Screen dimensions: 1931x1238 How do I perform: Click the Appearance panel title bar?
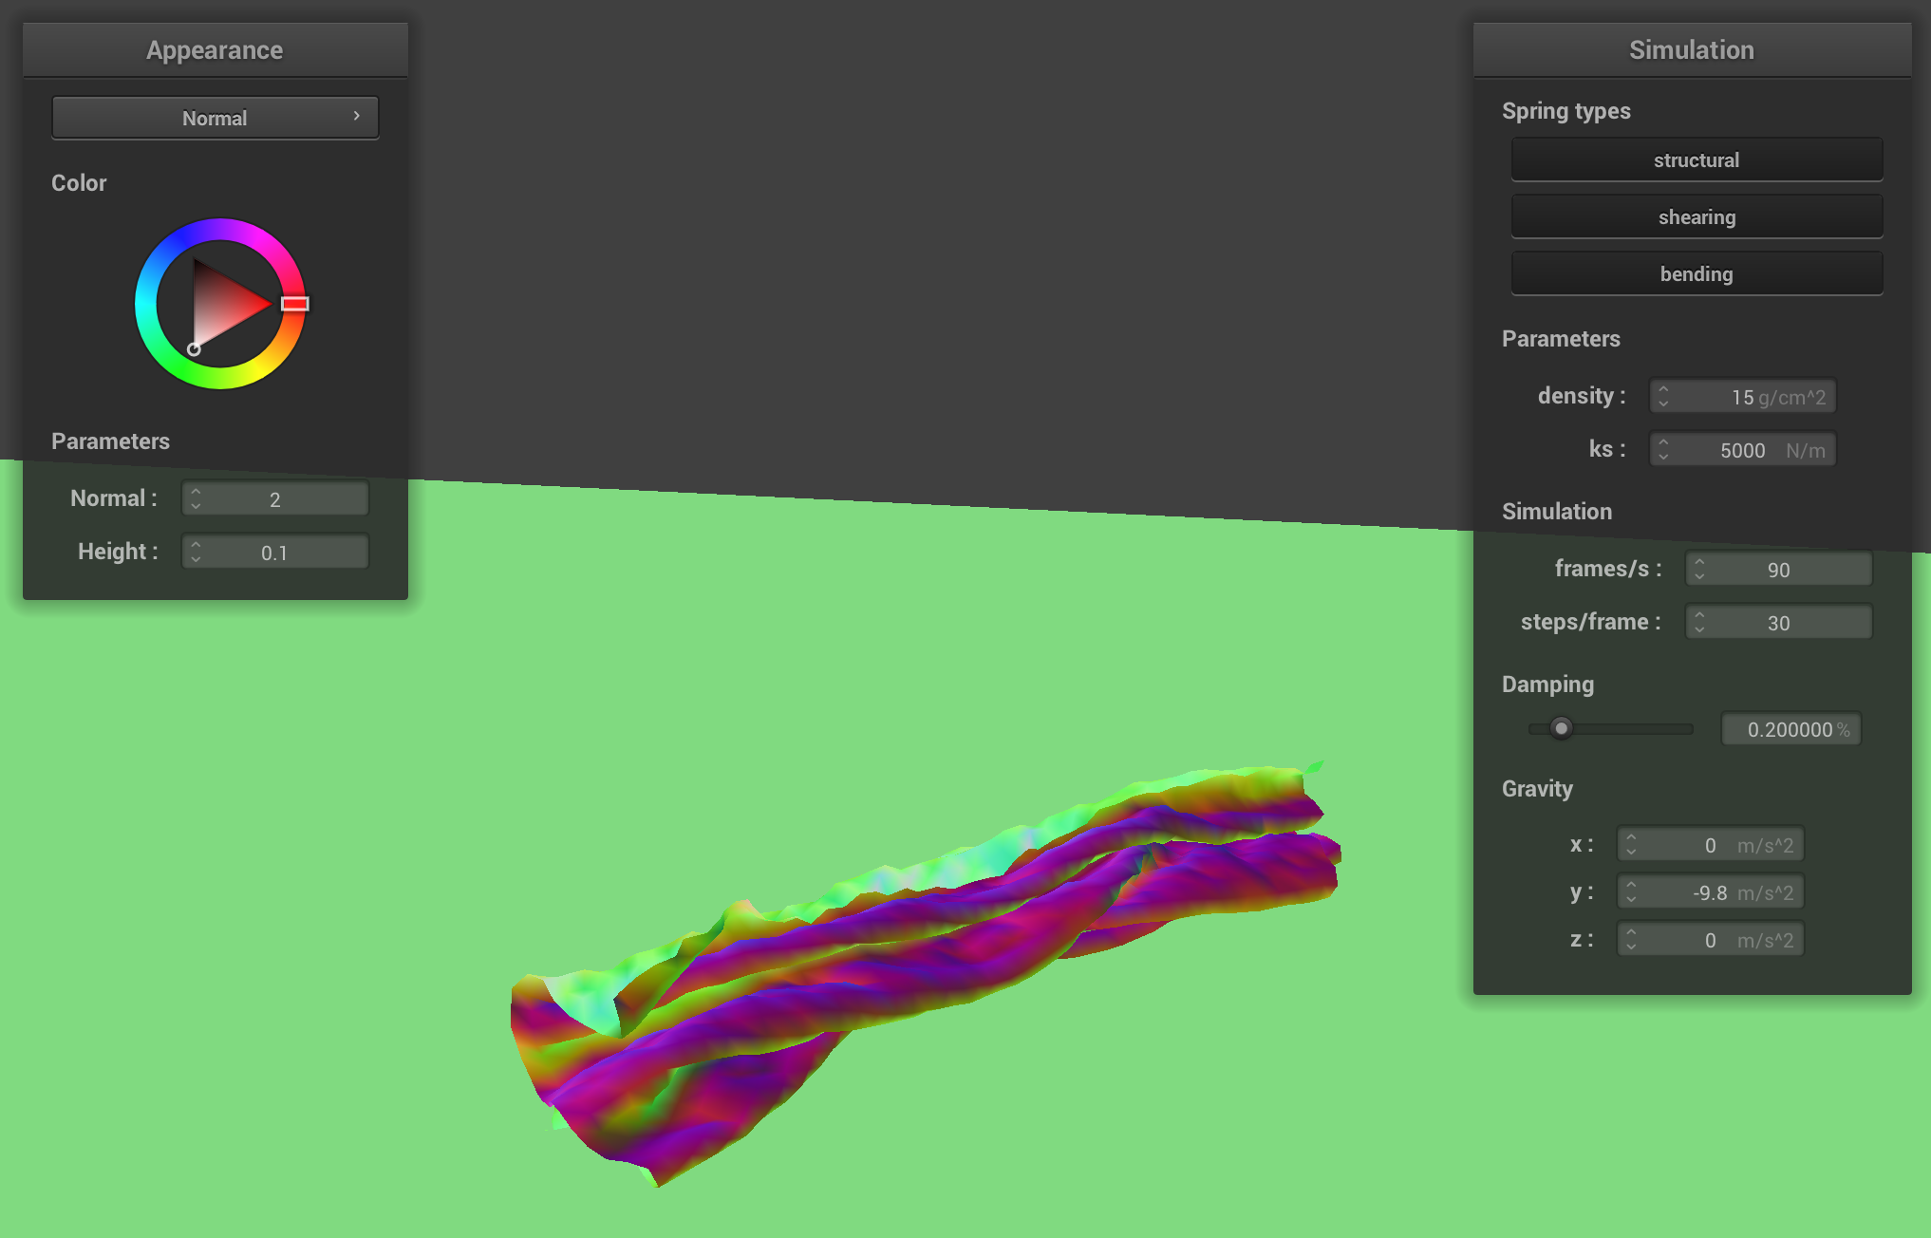[x=216, y=50]
